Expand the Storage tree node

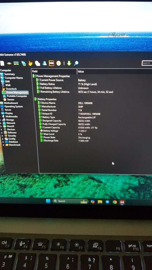1,120
